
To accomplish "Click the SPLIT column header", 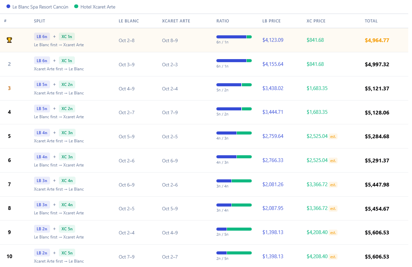I will pos(39,21).
